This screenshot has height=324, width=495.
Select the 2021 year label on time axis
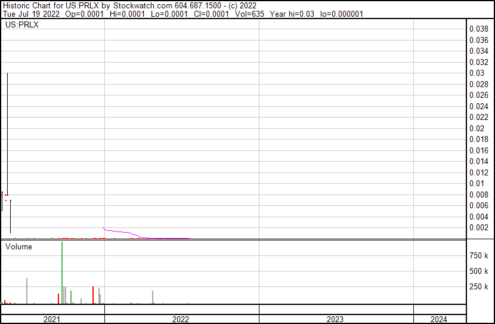[52, 319]
